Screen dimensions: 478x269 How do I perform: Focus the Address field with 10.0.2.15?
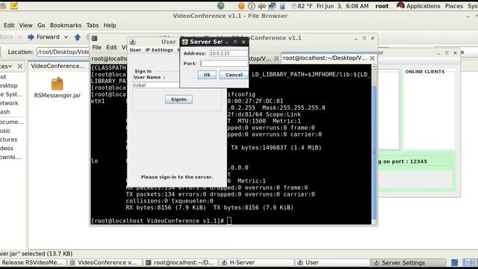[229, 53]
